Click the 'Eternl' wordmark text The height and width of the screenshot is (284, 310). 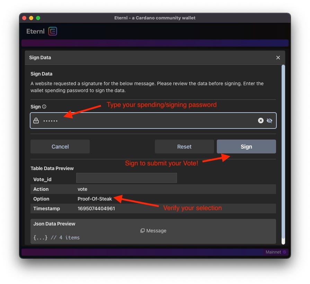coord(35,31)
